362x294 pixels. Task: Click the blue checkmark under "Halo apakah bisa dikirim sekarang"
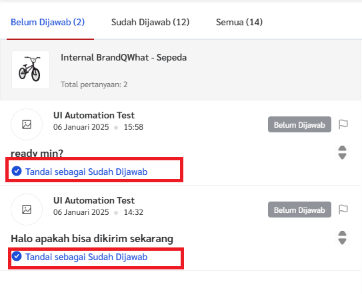tap(17, 256)
